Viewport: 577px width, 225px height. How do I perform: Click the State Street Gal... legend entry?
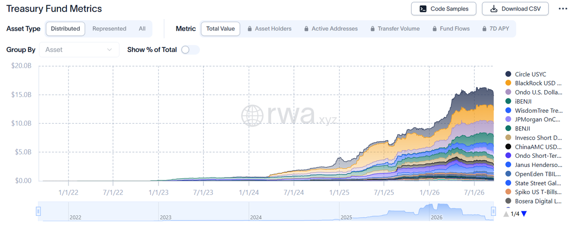(534, 183)
